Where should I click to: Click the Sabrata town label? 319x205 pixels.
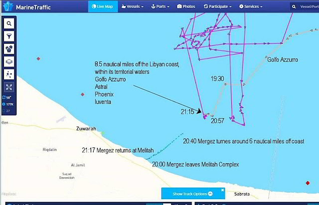(242, 194)
